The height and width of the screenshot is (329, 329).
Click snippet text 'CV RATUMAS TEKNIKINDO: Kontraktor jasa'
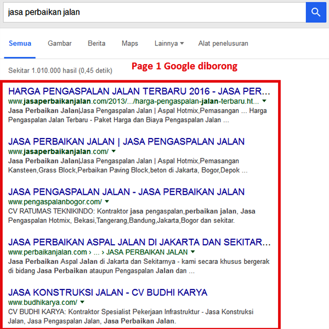click(x=76, y=211)
